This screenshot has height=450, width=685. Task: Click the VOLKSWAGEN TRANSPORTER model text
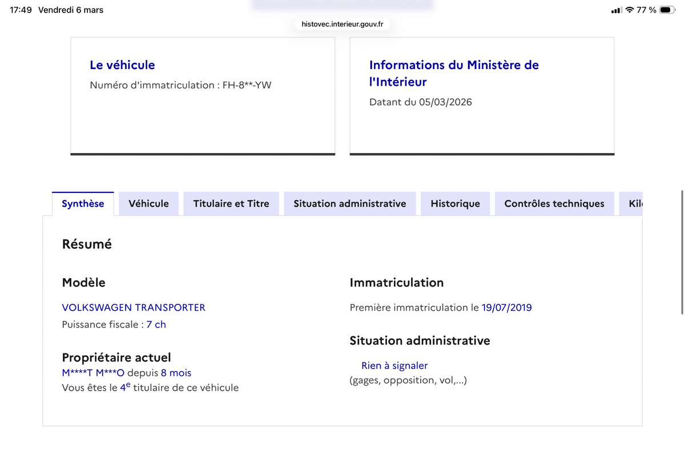[134, 307]
